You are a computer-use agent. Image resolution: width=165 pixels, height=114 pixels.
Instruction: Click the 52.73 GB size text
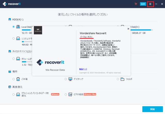pyautogui.click(x=27, y=33)
